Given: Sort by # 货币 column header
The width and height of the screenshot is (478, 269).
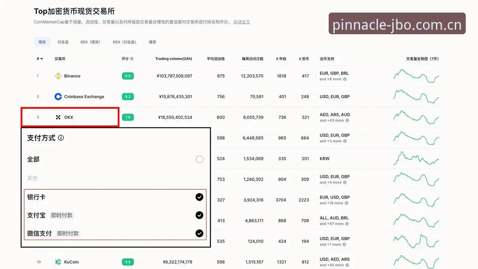Looking at the screenshot, I should coord(304,59).
